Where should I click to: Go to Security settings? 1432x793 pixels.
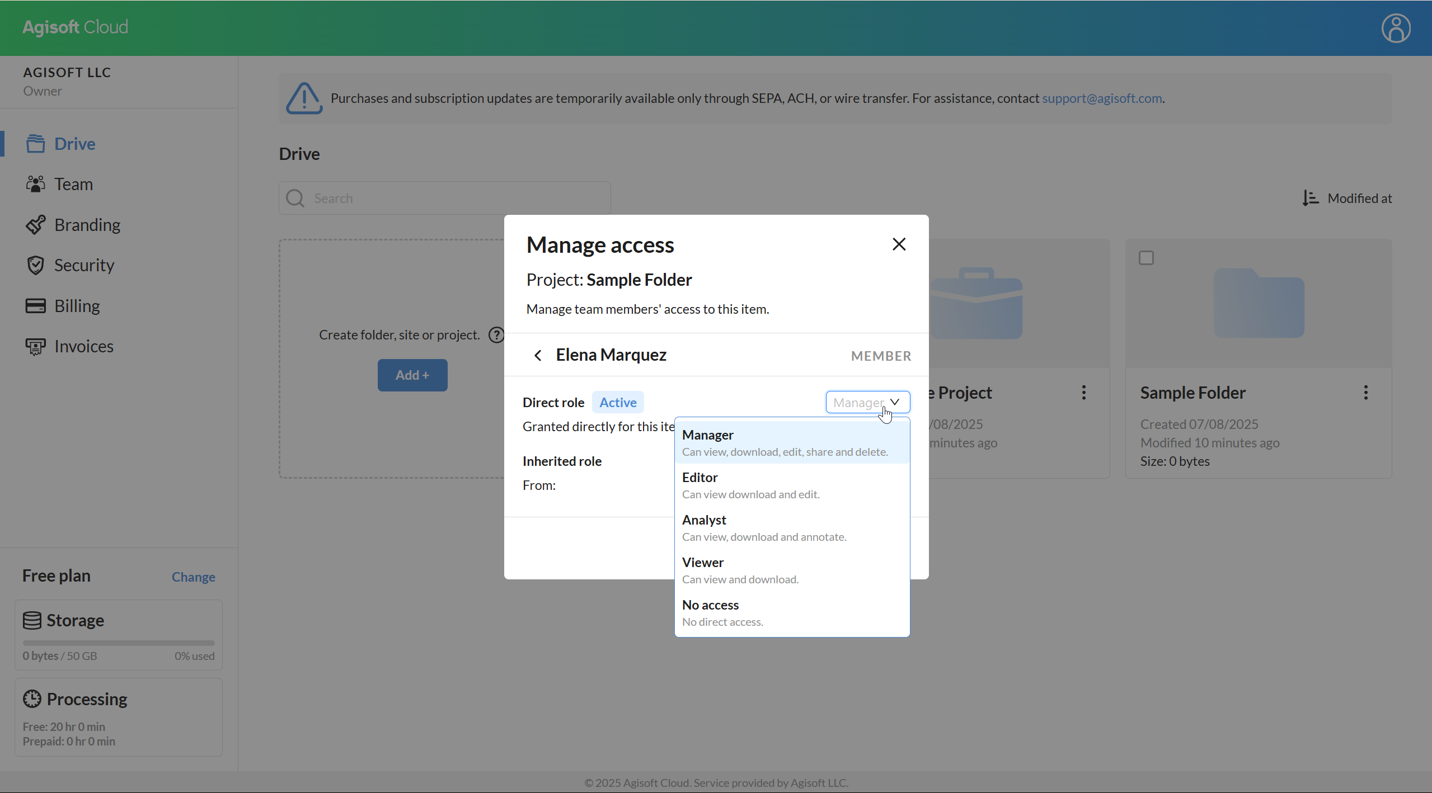pyautogui.click(x=83, y=265)
